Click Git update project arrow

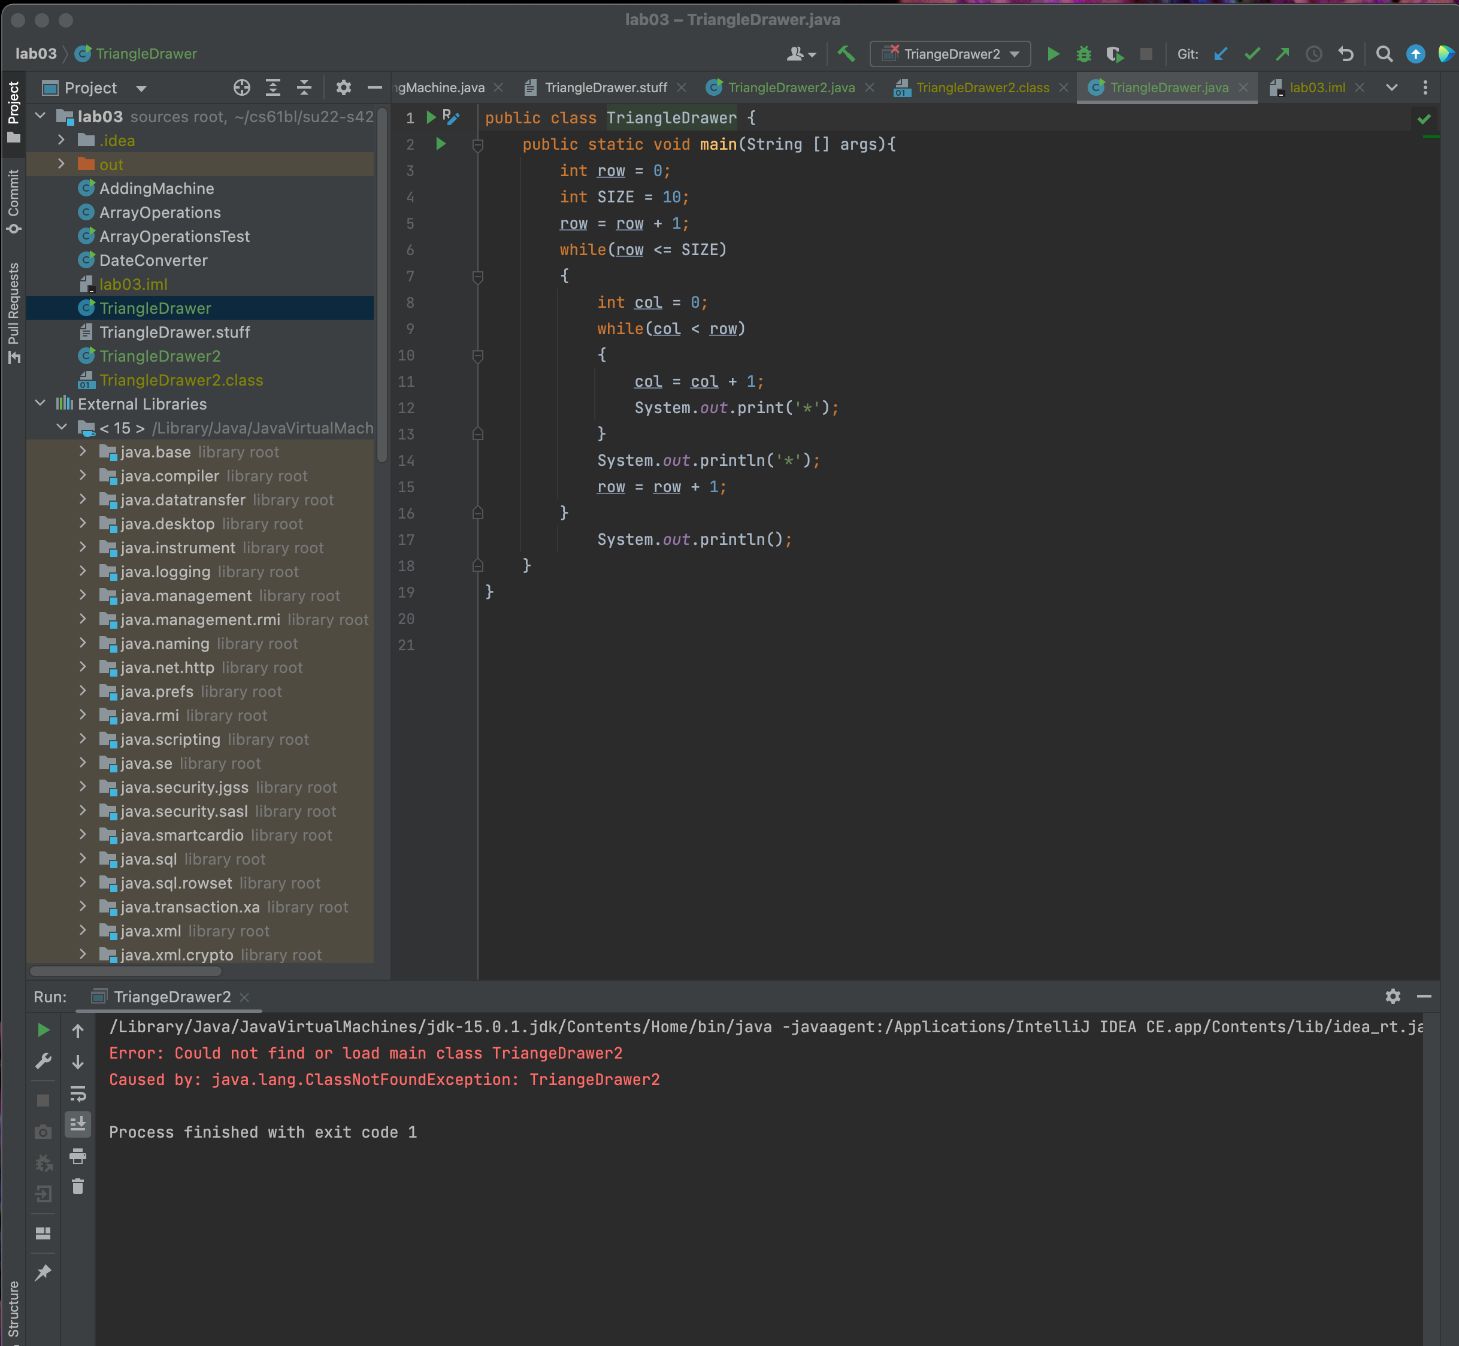[x=1221, y=54]
